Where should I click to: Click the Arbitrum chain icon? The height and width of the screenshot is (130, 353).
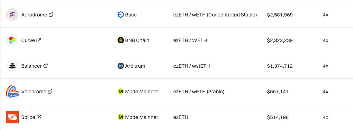point(121,66)
